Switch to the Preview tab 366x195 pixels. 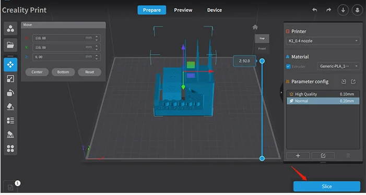pyautogui.click(x=183, y=10)
